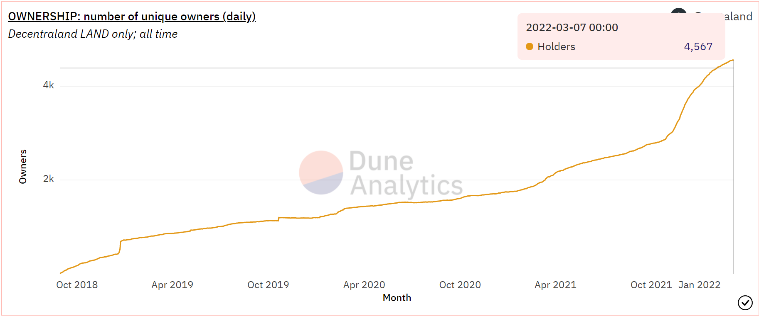
Task: Click the Oct 2018 x-axis label
Action: (77, 285)
